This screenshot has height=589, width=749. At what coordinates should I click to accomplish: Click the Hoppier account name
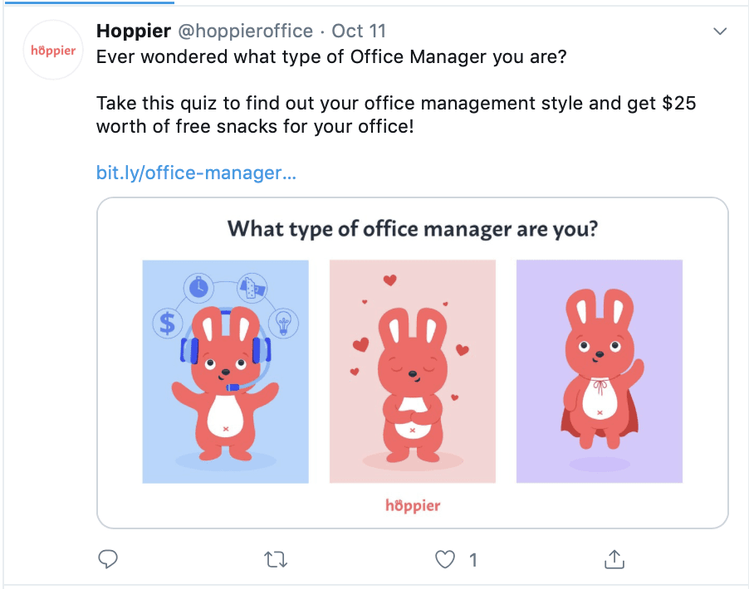click(133, 31)
